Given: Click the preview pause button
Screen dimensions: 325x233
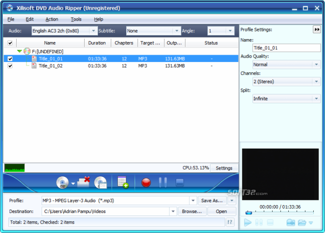Looking at the screenshot, I should click(x=259, y=223).
